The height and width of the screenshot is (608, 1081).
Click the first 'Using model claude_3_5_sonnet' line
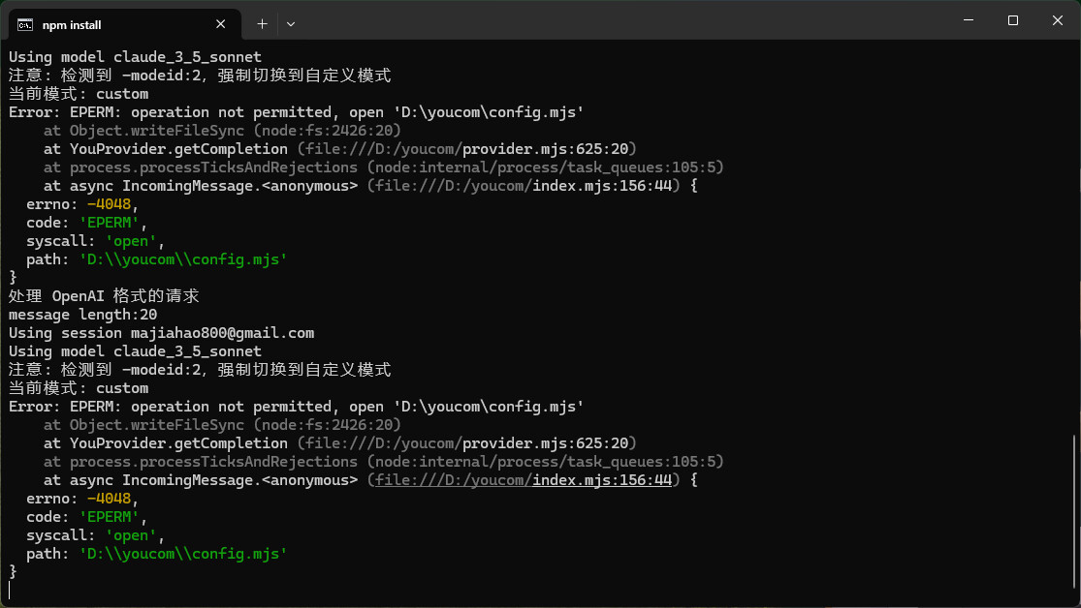click(x=135, y=57)
